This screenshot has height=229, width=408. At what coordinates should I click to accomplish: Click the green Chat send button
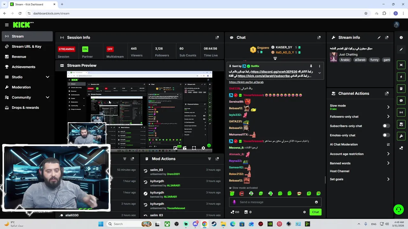tap(315, 212)
